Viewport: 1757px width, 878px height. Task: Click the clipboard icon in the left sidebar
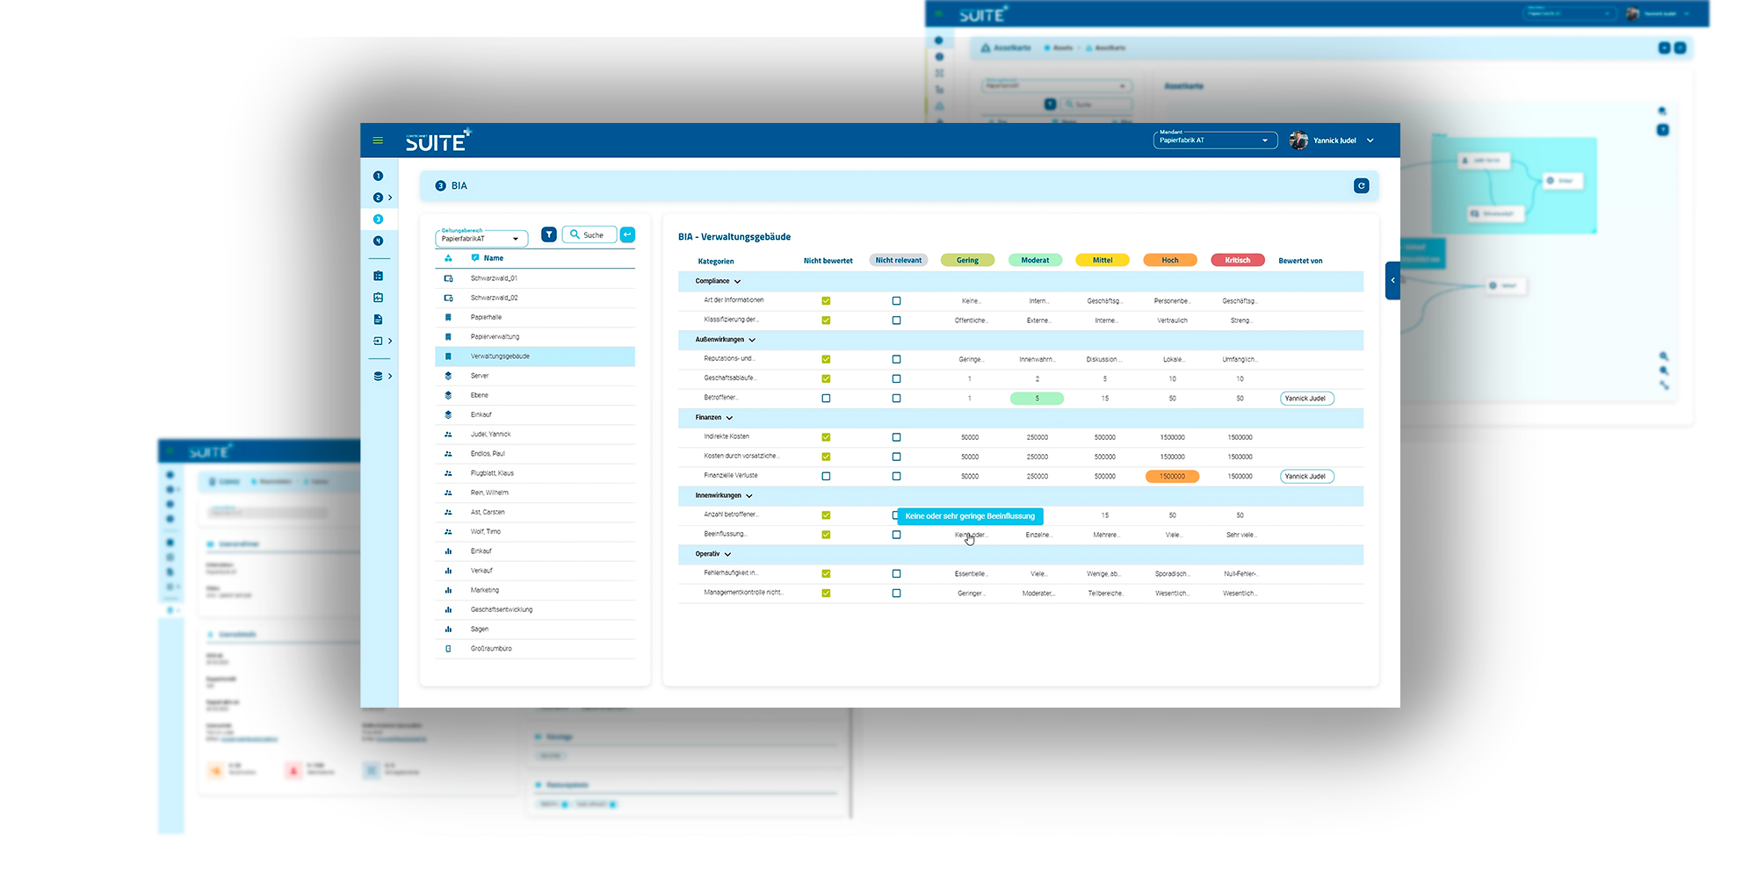379,275
